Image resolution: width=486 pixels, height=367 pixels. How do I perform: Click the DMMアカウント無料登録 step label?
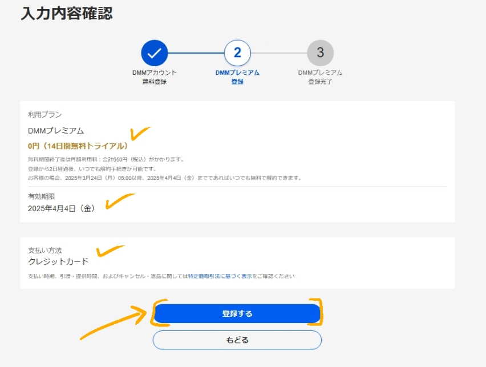coord(155,77)
